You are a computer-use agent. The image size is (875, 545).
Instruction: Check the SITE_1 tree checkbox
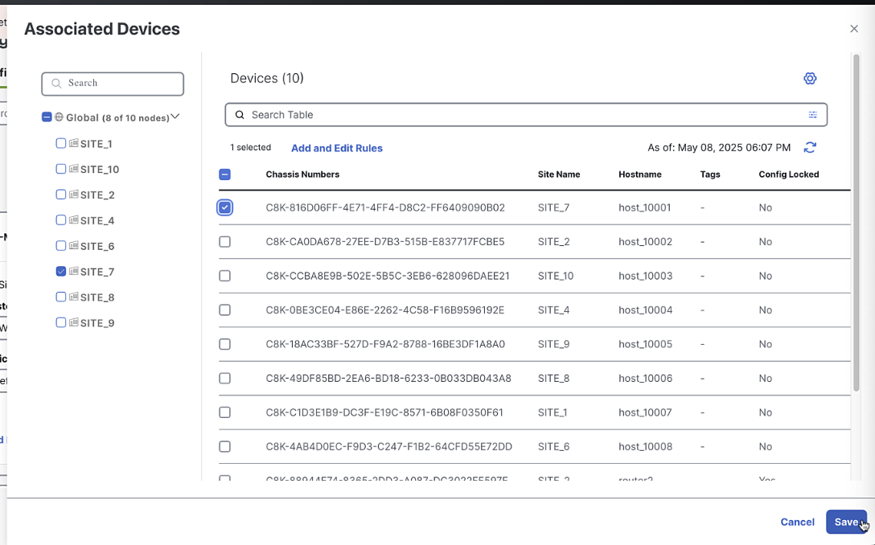(61, 143)
